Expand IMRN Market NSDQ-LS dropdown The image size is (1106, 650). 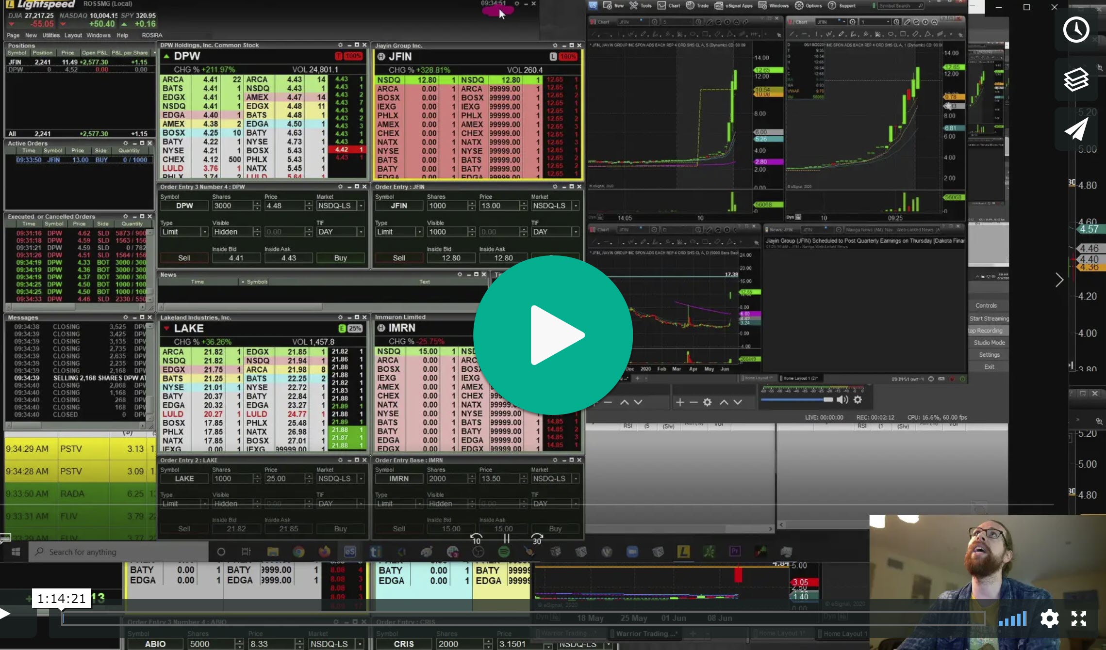pos(576,479)
